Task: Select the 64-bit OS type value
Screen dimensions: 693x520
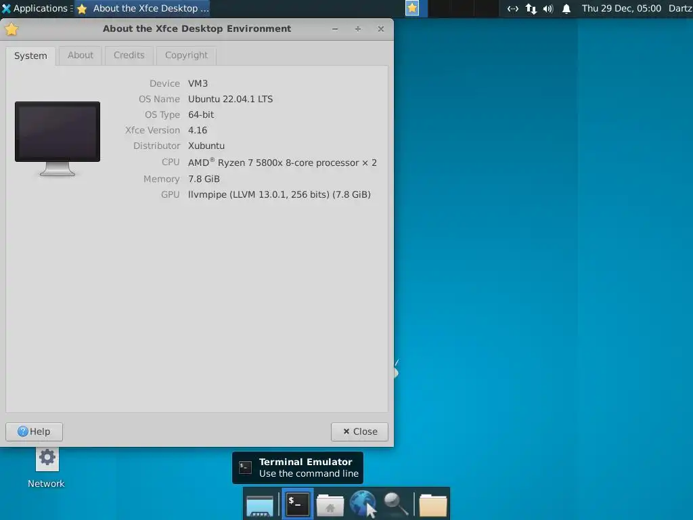Action: 200,114
